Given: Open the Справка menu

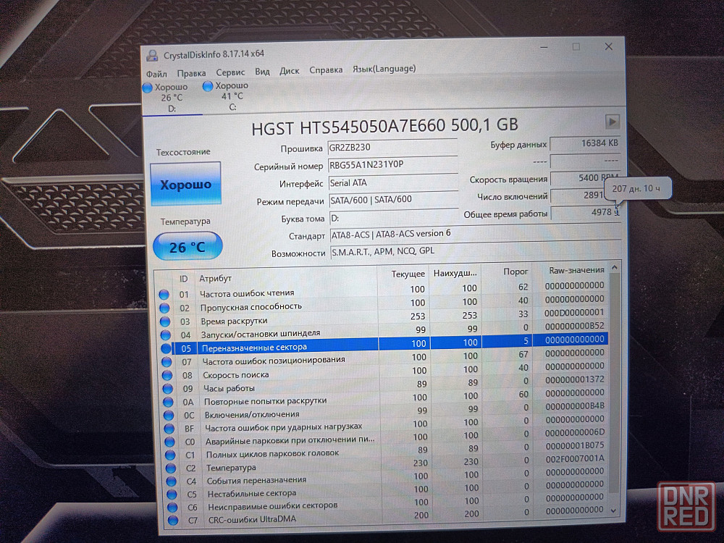Looking at the screenshot, I should pos(326,70).
